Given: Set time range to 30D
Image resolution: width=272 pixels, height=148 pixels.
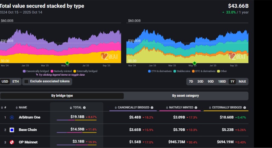Looking at the screenshot, I should (200, 81).
